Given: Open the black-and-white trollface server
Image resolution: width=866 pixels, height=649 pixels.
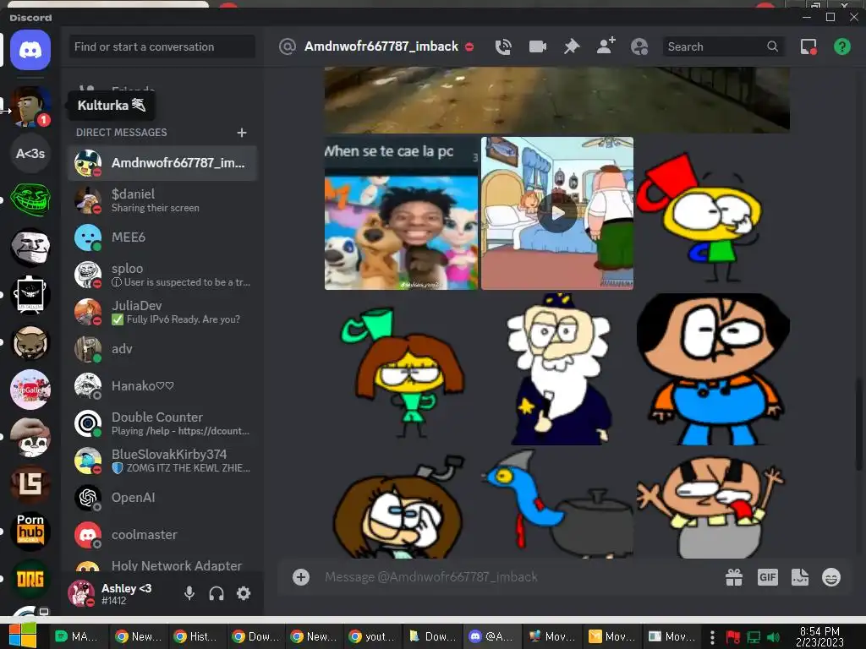Looking at the screenshot, I should pyautogui.click(x=30, y=248).
